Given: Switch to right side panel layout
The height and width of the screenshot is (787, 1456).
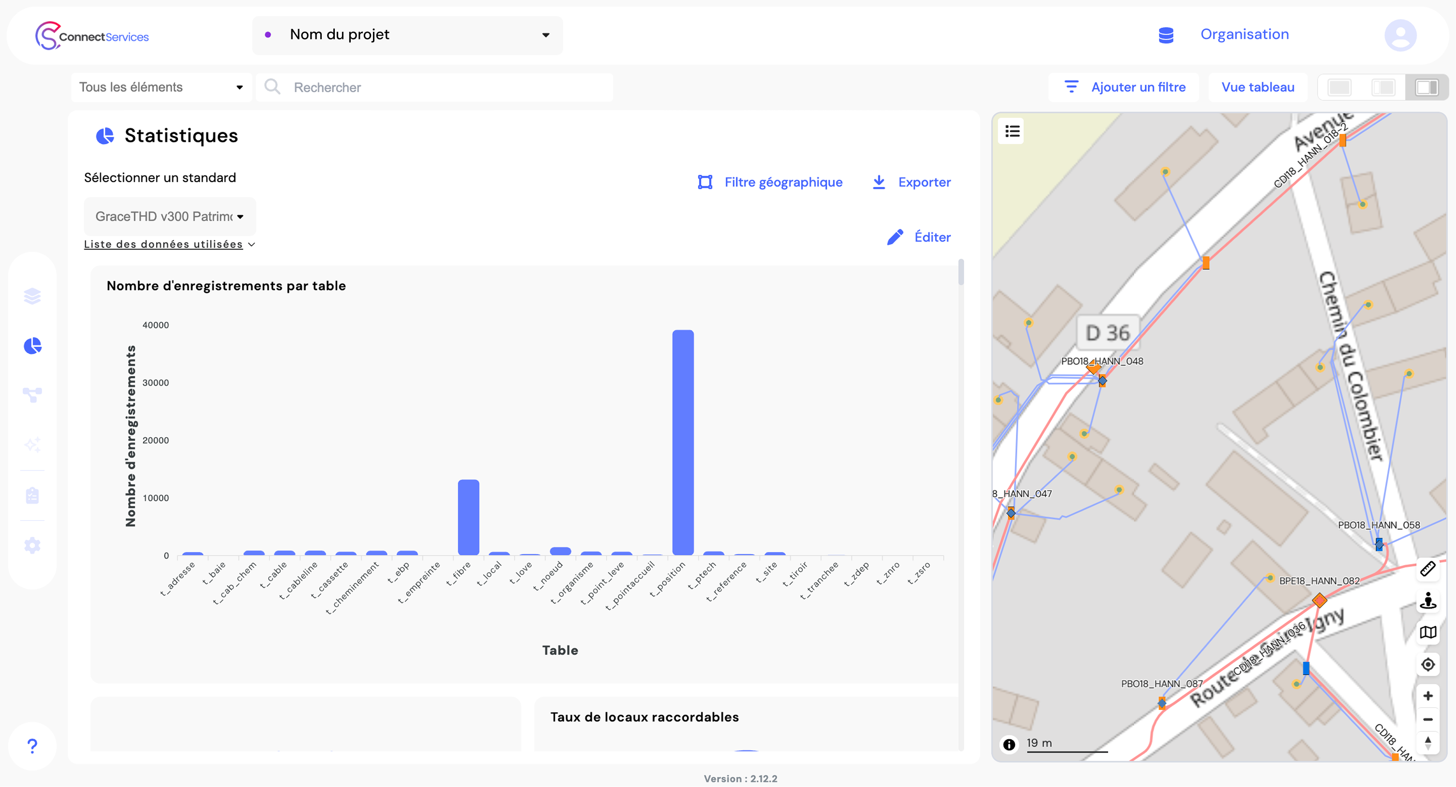Looking at the screenshot, I should (1426, 88).
